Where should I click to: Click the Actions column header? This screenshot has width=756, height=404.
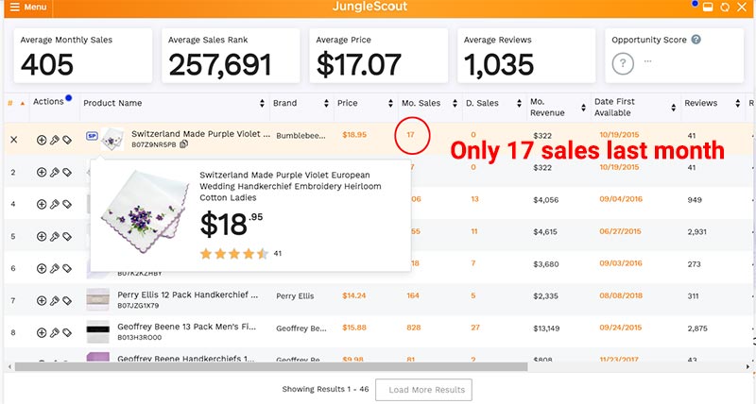click(x=48, y=102)
